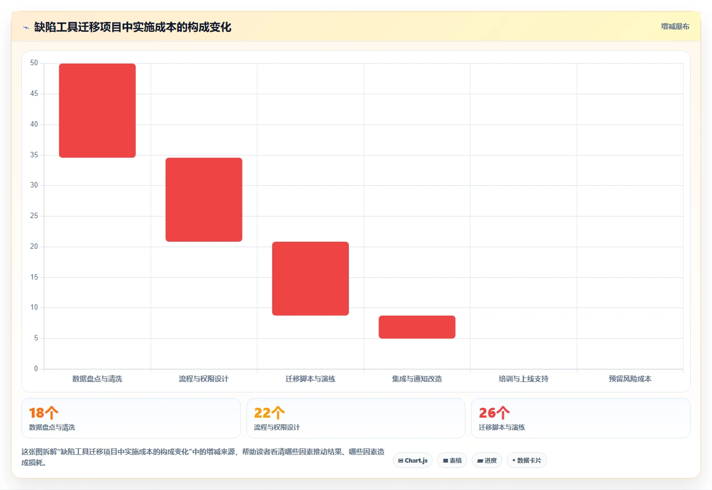This screenshot has width=712, height=490.
Task: Click the chart title 缺陷工具迁移项目中实施成本的构成变化
Action: point(133,27)
